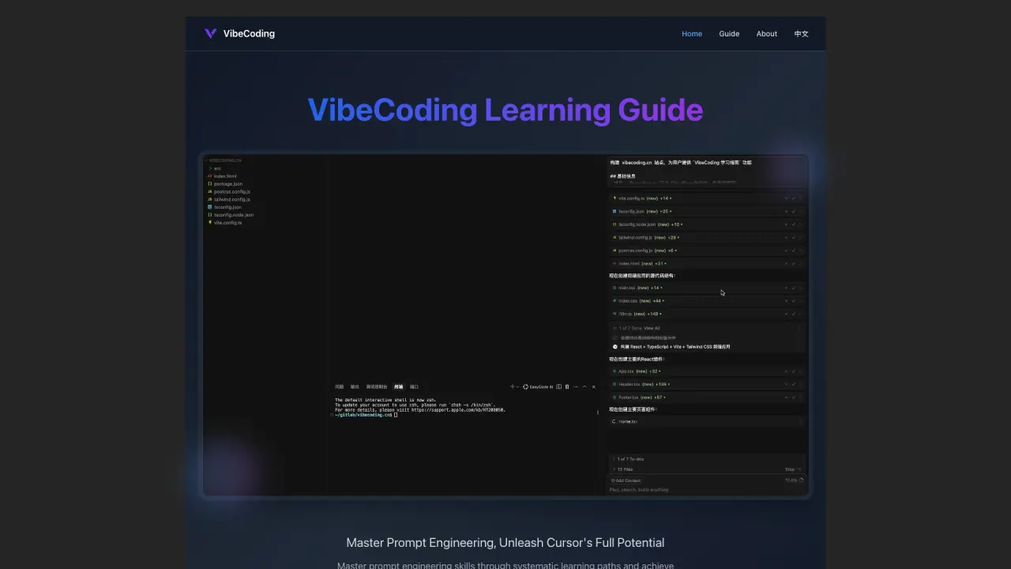Image resolution: width=1011 pixels, height=569 pixels.
Task: Click the VibeCoding purple V logo icon
Action: point(210,33)
